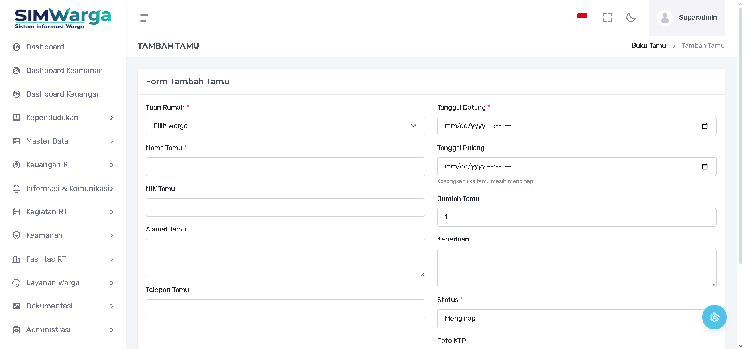Open the Pilih Warga dropdown
The width and height of the screenshot is (744, 349).
pyautogui.click(x=285, y=126)
